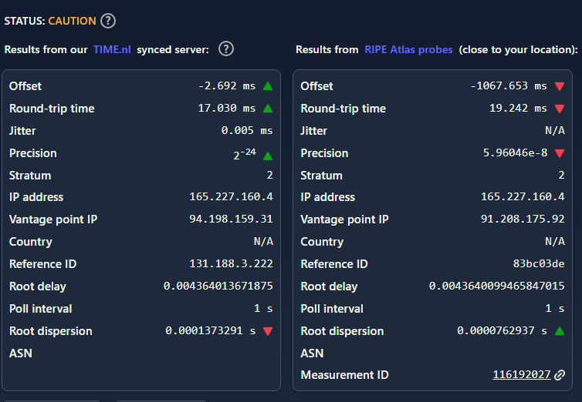Open the TIME.nl link
Image resolution: width=582 pixels, height=402 pixels.
(112, 49)
